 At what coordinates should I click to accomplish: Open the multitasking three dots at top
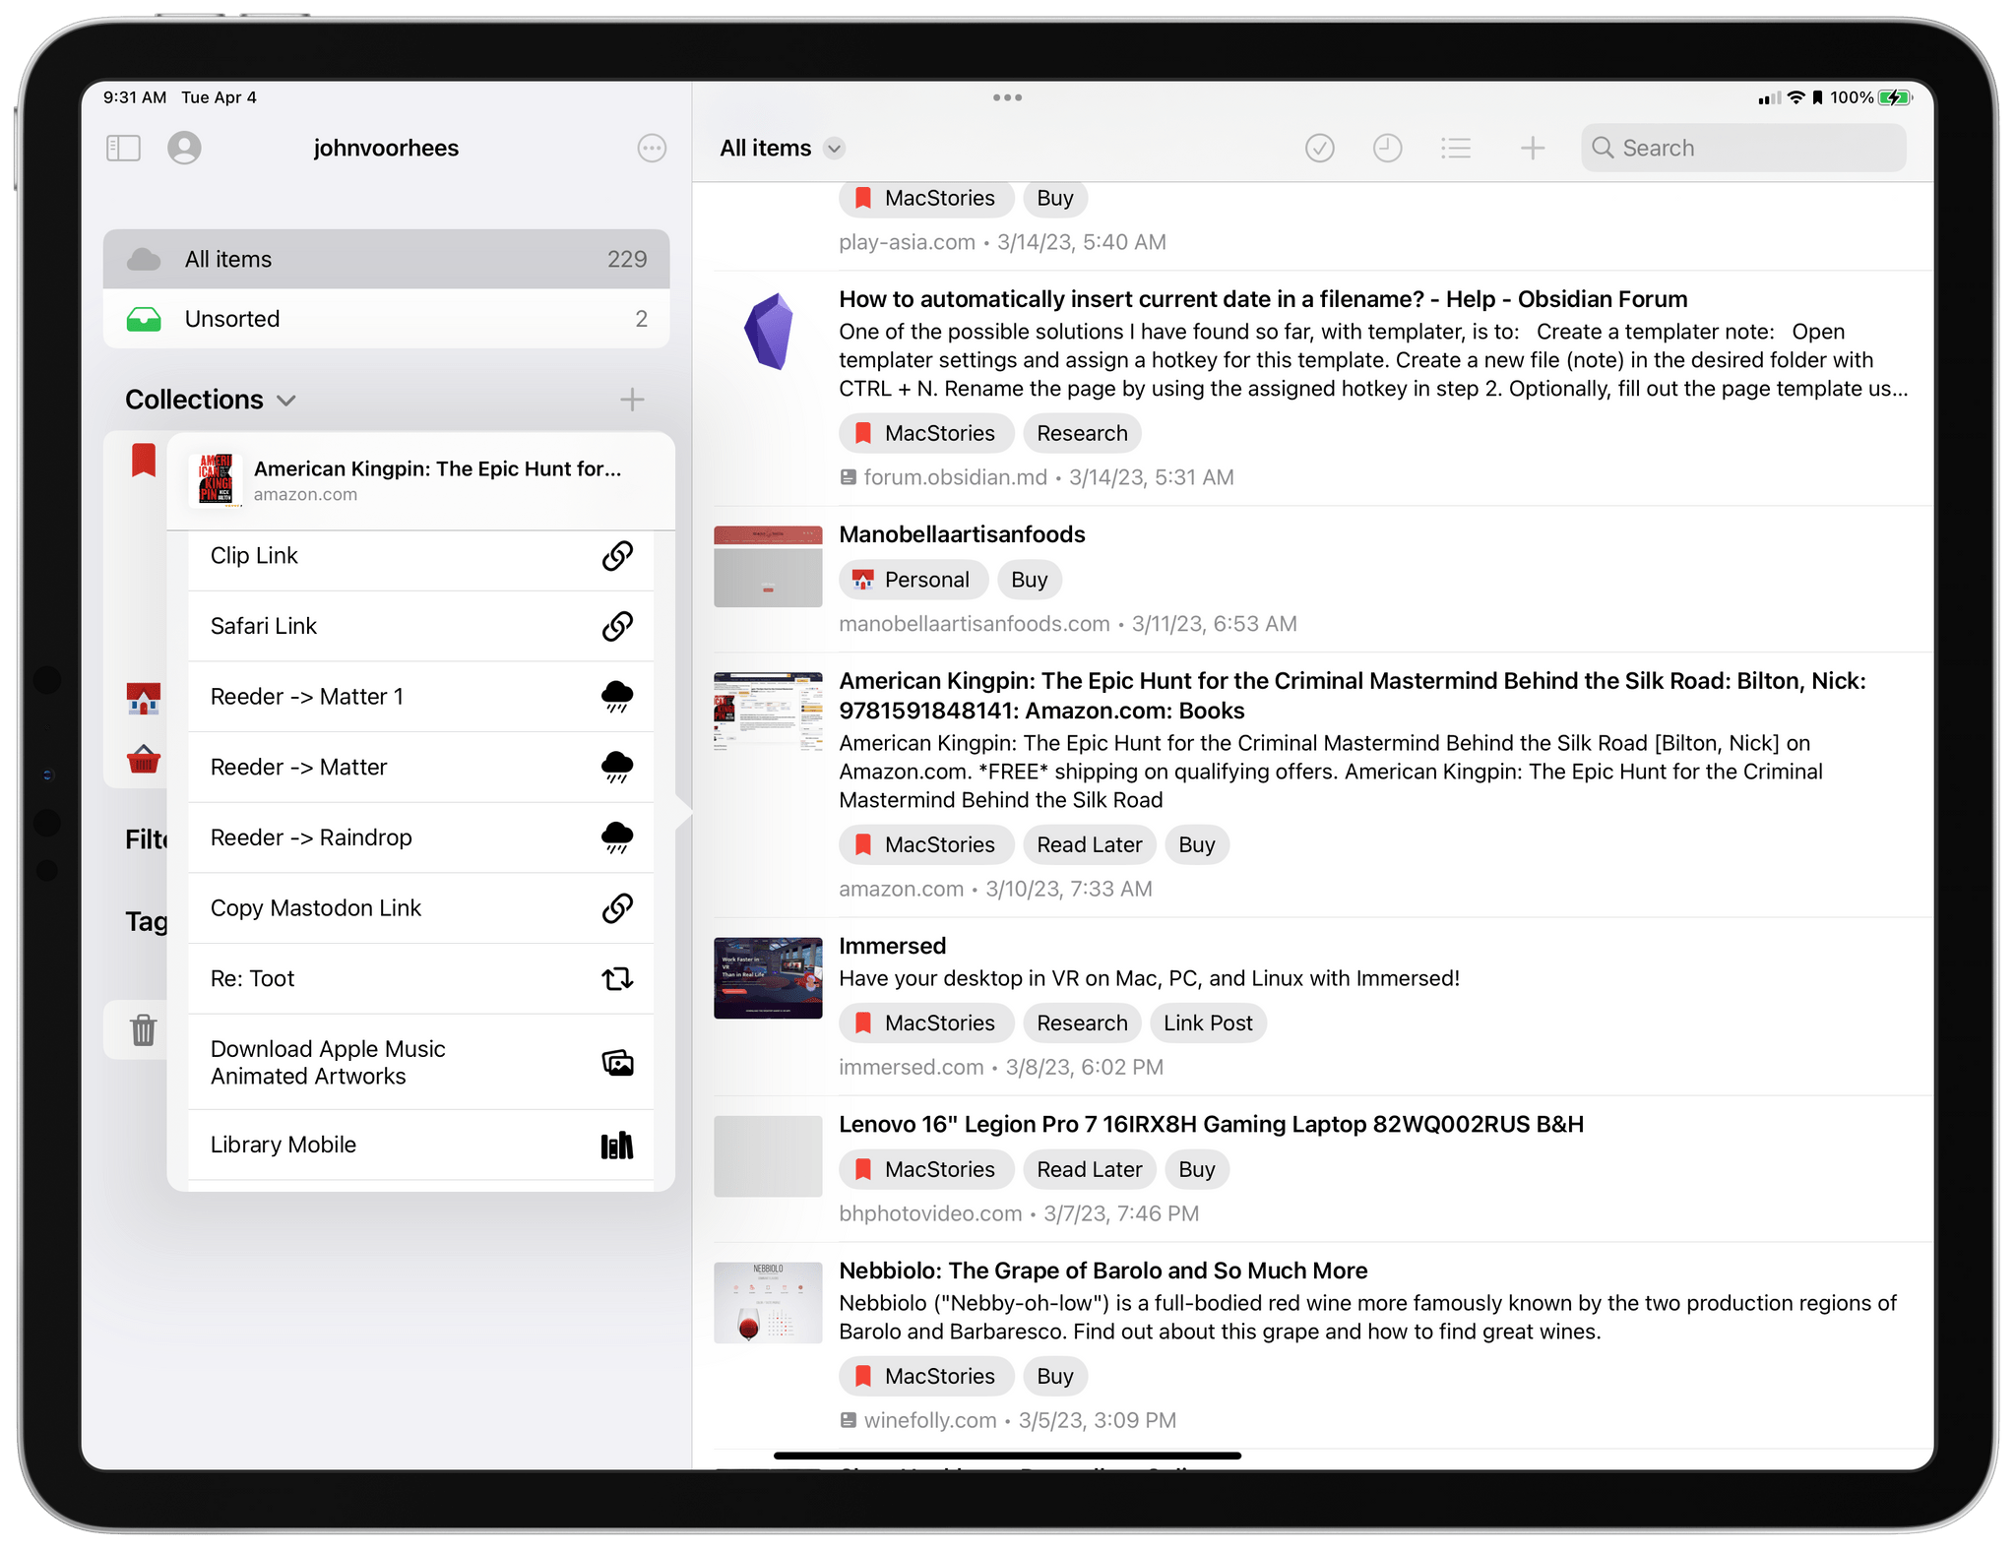[1007, 97]
